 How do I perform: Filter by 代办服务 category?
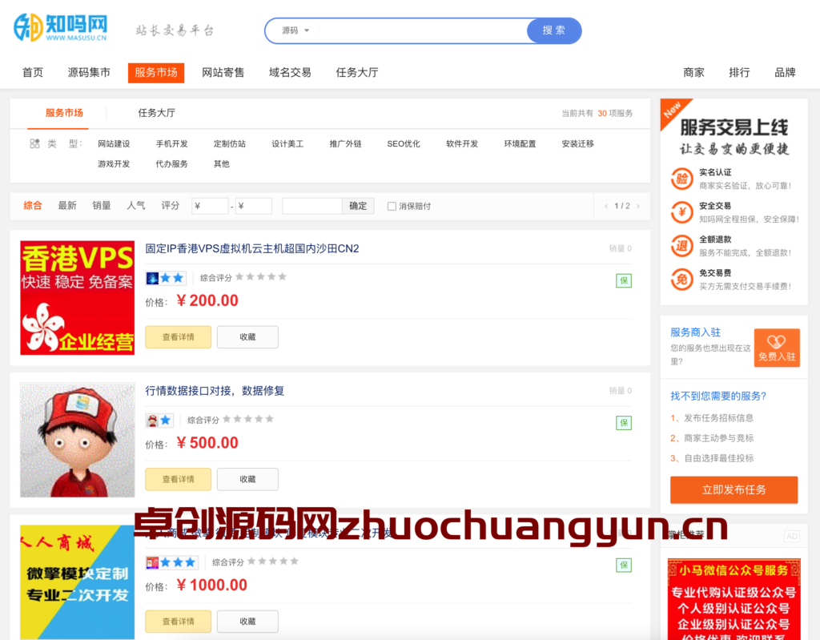[x=171, y=163]
